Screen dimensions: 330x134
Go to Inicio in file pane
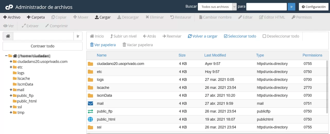(x=97, y=36)
